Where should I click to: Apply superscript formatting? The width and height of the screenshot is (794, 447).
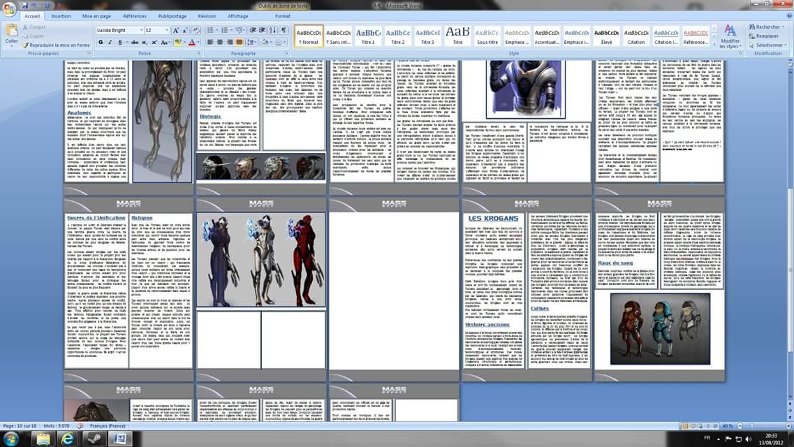(x=154, y=43)
